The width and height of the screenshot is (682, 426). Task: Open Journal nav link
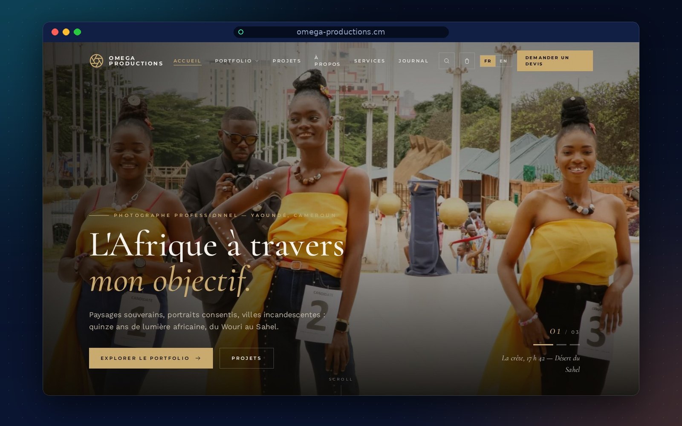click(413, 61)
